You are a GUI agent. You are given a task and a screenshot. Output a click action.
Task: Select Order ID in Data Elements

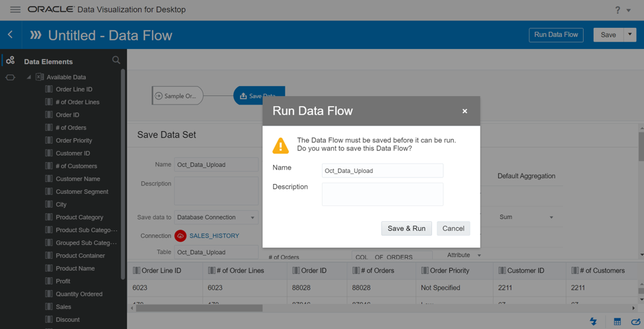pyautogui.click(x=68, y=115)
